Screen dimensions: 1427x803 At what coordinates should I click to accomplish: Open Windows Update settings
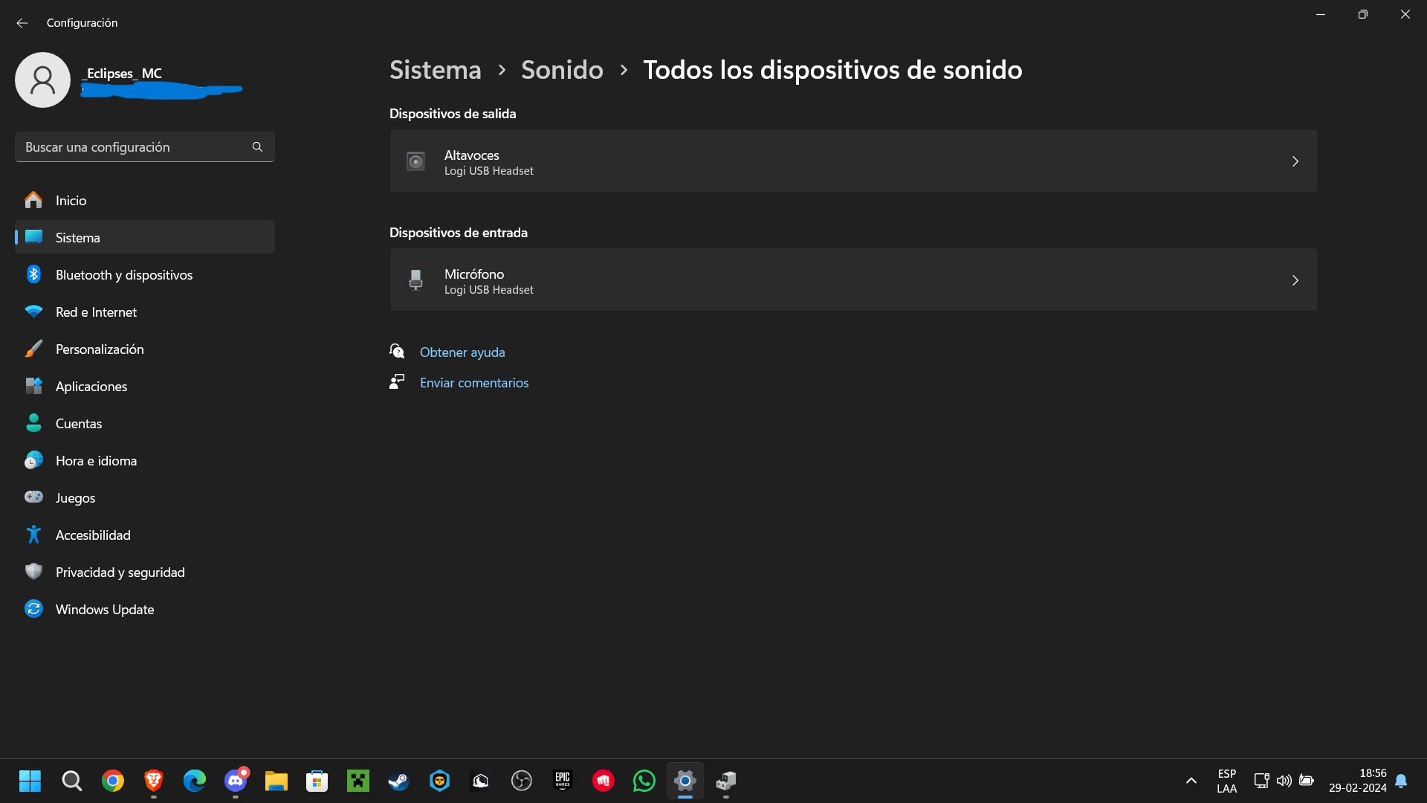point(104,609)
